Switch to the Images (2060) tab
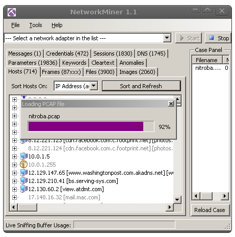 click(138, 72)
